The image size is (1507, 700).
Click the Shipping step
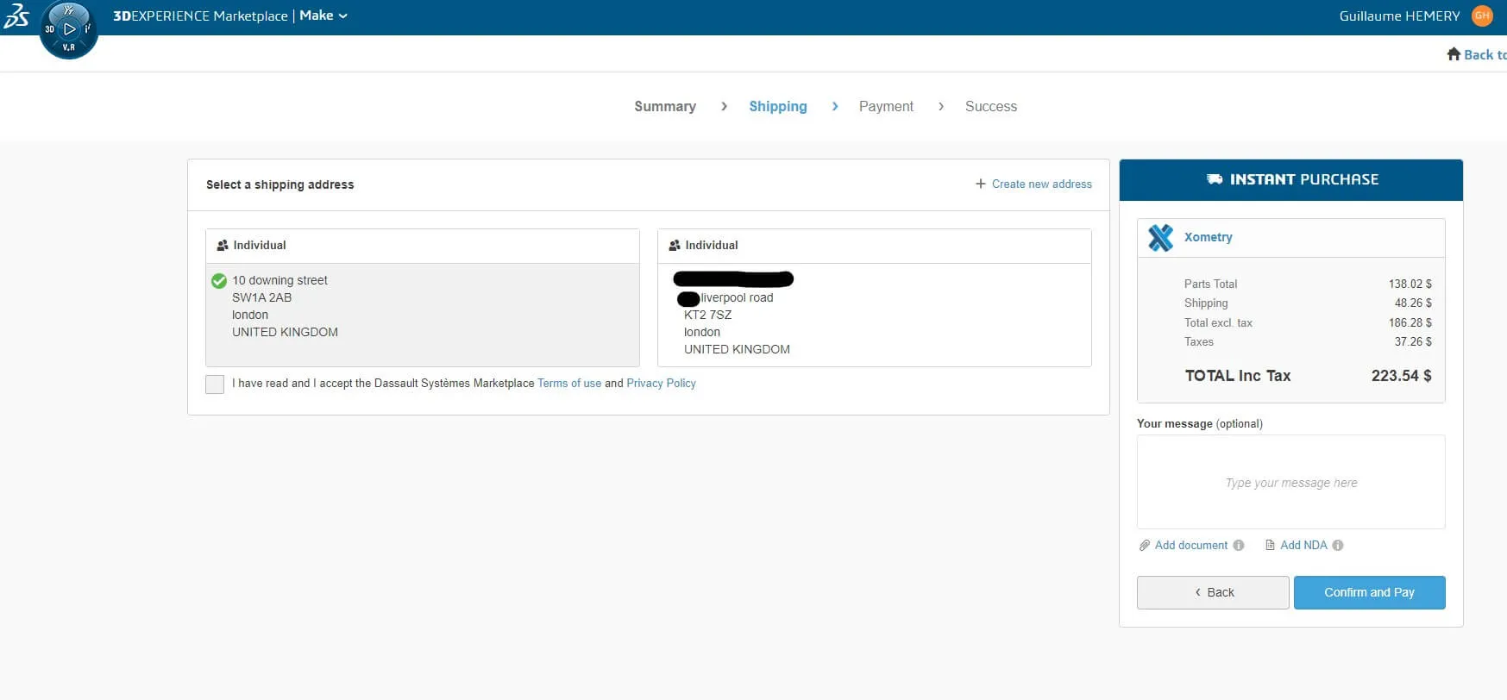tap(777, 107)
